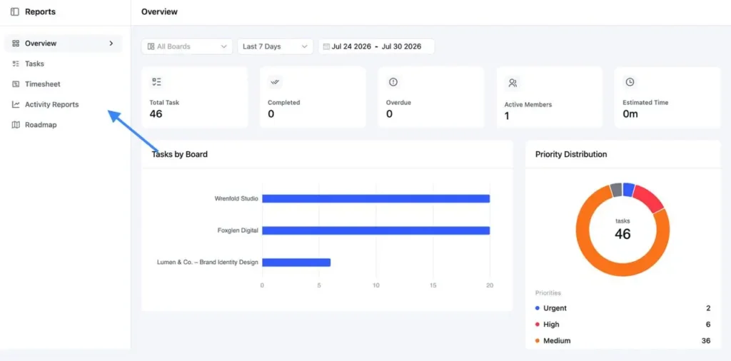Image resolution: width=731 pixels, height=361 pixels.
Task: Click the Estimated Time value 0m
Action: [630, 113]
